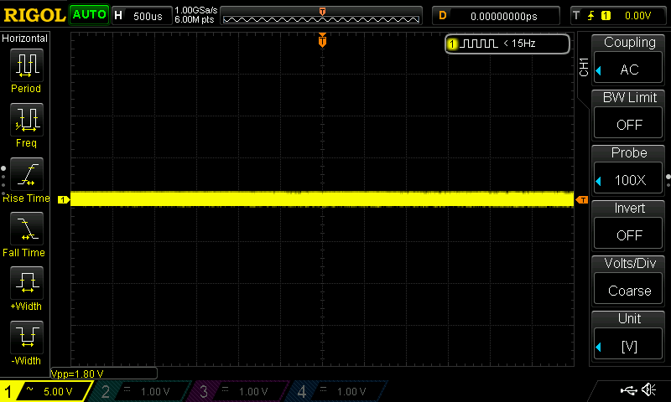Select the Rise Time measurement icon
Viewport: 671px width, 402px height.
pyautogui.click(x=27, y=174)
